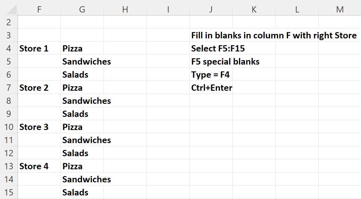This screenshot has width=361, height=199.
Task: Select column G header
Action: 82,10
